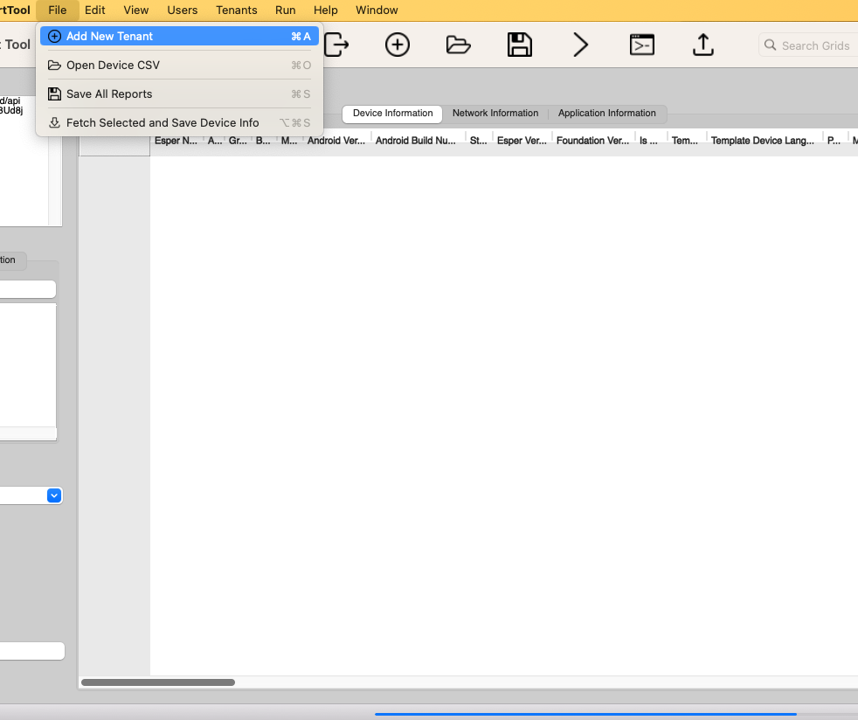
Task: Click the export/send toolbar icon
Action: coord(336,44)
